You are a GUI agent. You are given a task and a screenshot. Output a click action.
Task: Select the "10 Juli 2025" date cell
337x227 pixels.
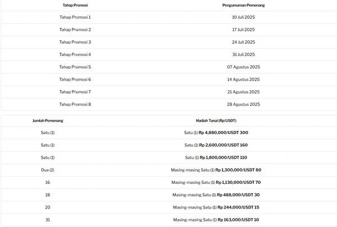tap(243, 17)
